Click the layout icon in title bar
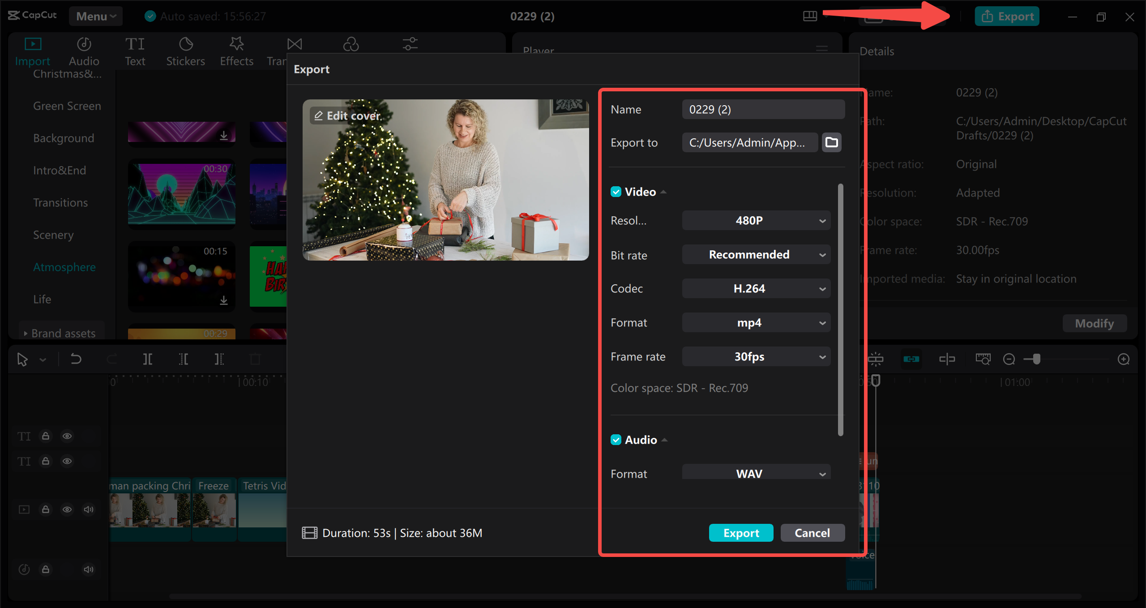 [810, 17]
